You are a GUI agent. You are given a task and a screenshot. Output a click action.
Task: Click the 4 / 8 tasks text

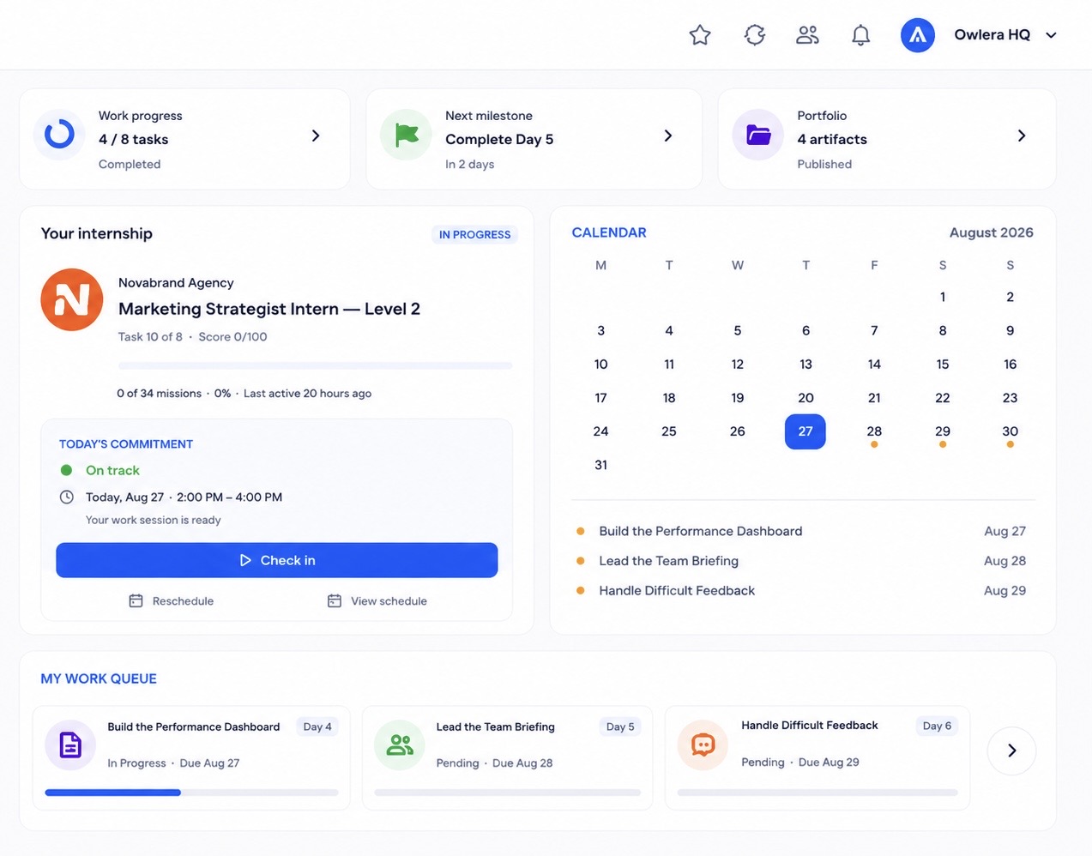(x=133, y=139)
